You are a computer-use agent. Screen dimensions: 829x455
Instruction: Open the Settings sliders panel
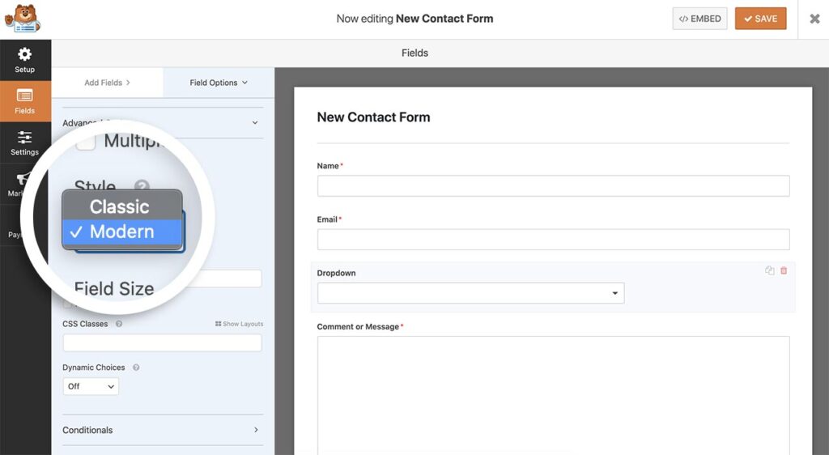click(x=25, y=142)
